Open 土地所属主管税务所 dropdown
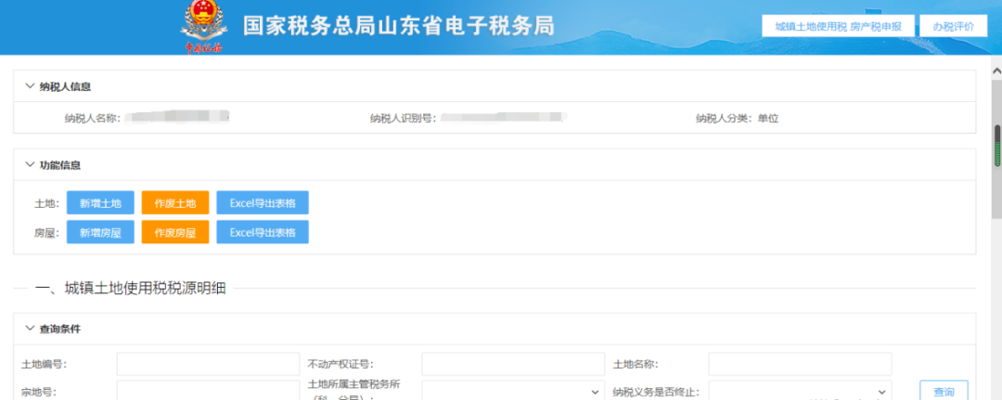The image size is (1002, 400). click(x=513, y=391)
